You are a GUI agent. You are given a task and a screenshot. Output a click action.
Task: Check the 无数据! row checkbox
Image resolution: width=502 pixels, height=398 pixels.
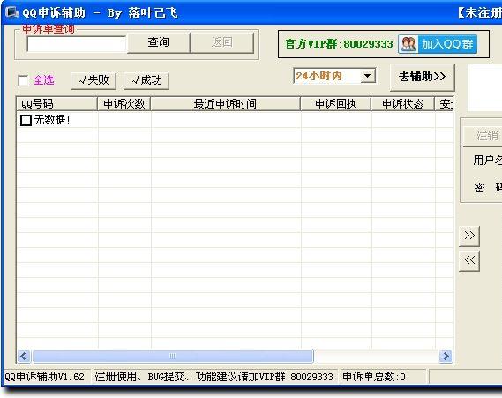(26, 120)
